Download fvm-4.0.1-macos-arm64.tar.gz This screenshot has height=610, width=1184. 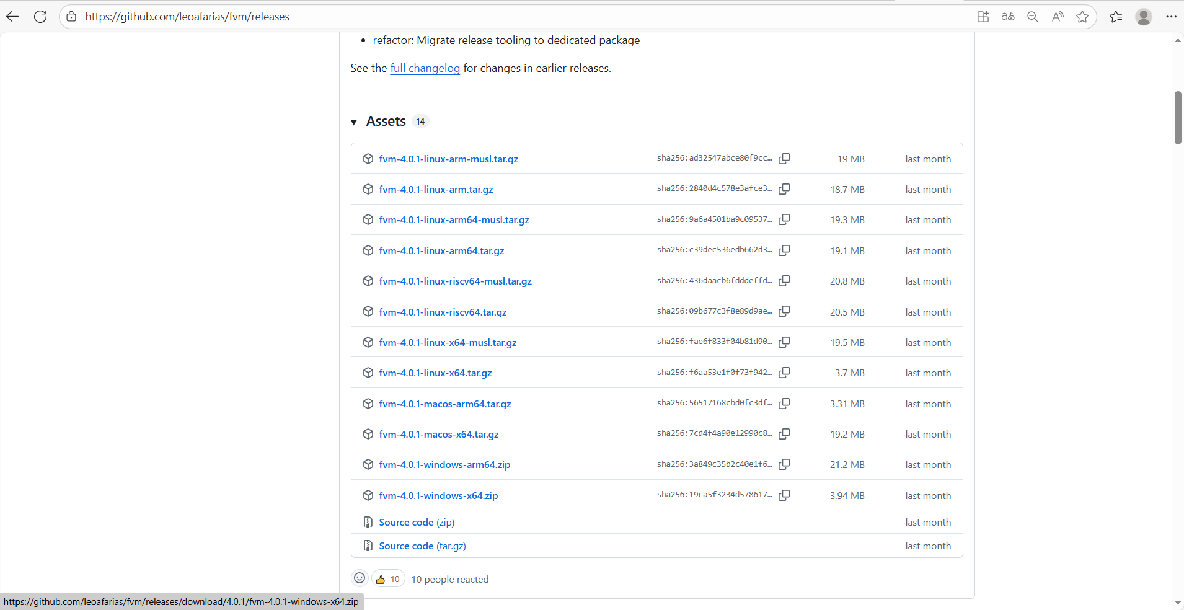[445, 404]
